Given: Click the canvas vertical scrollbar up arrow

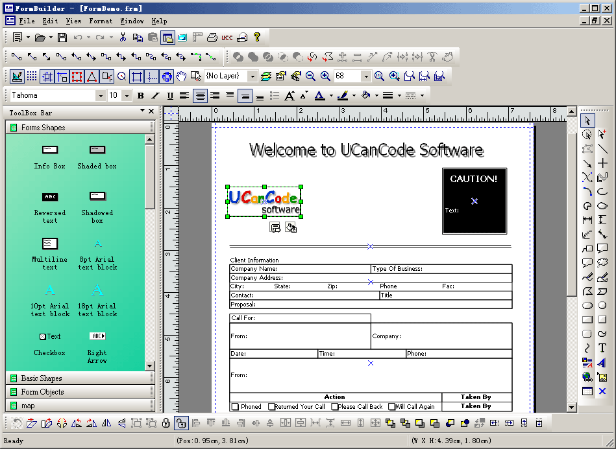Looking at the screenshot, I should click(x=572, y=112).
